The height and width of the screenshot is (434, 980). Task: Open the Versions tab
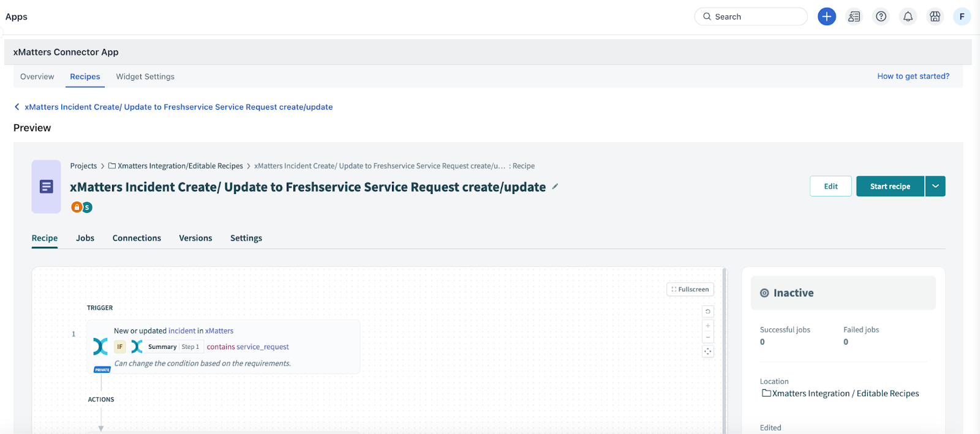(x=195, y=238)
